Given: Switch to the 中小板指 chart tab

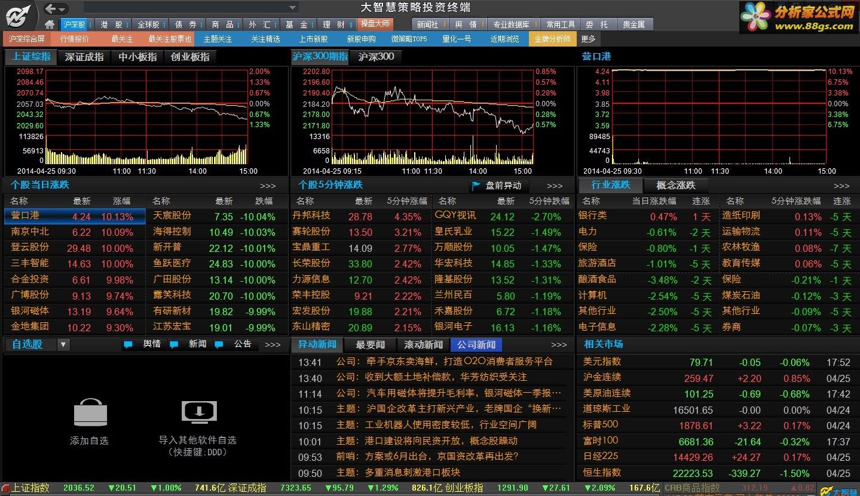Looking at the screenshot, I should (138, 57).
